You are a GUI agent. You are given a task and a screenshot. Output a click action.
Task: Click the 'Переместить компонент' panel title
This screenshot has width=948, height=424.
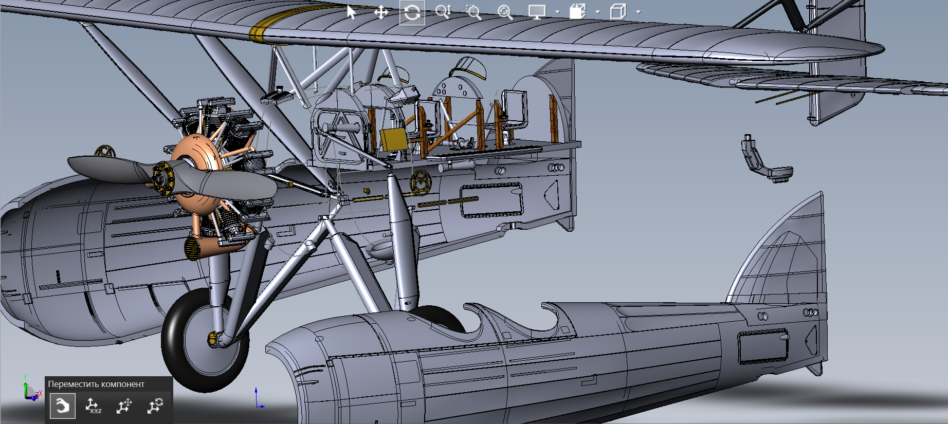(96, 384)
